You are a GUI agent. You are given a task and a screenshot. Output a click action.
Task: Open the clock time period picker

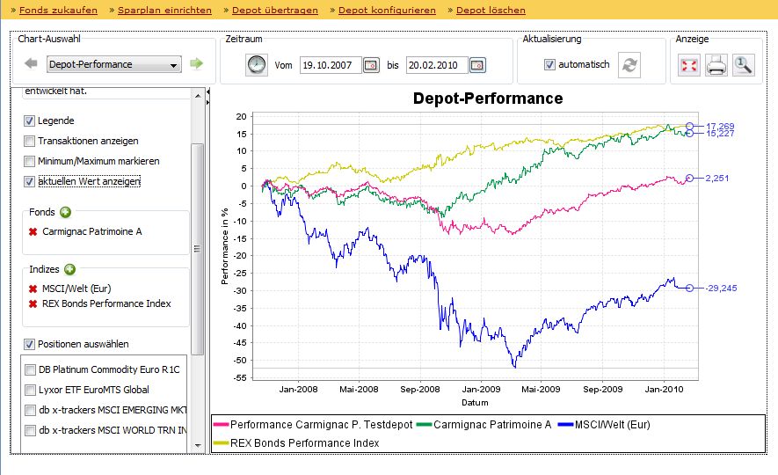click(x=257, y=65)
